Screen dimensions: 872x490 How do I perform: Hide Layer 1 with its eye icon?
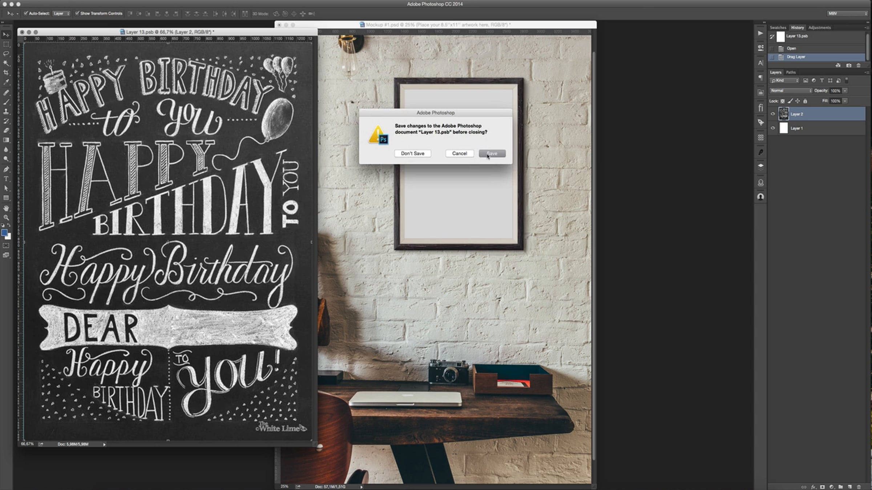point(773,128)
